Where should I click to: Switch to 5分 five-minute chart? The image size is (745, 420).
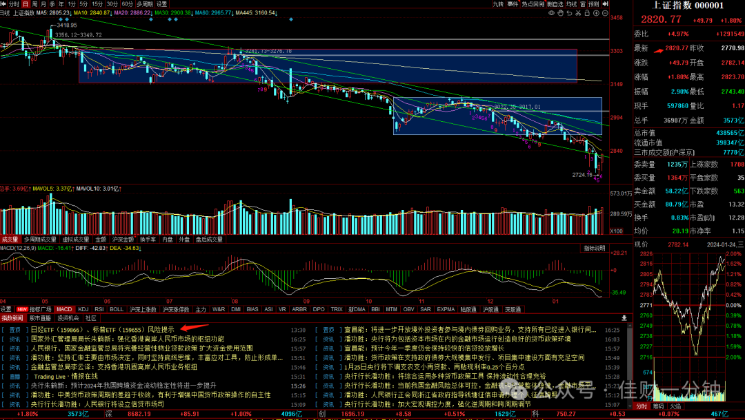[83, 4]
